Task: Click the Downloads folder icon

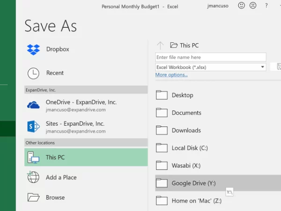Action: pyautogui.click(x=162, y=130)
